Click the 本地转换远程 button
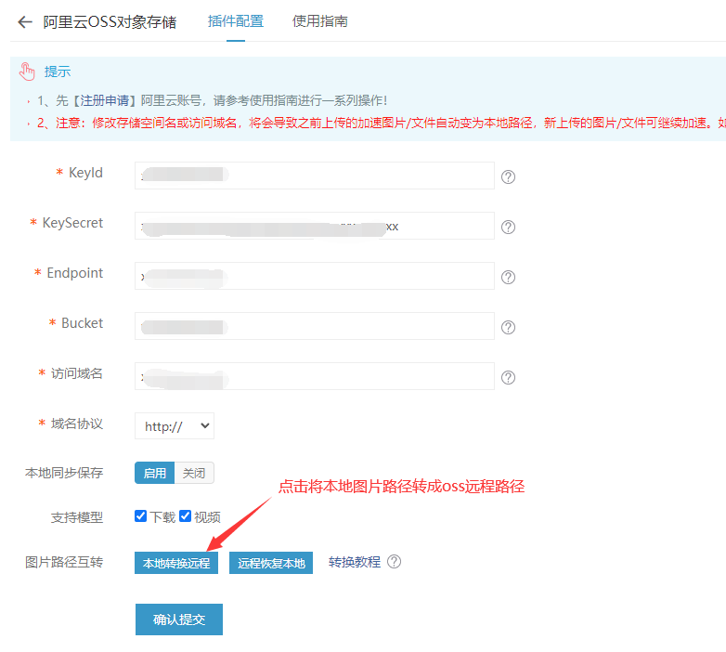726x652 pixels. click(176, 563)
